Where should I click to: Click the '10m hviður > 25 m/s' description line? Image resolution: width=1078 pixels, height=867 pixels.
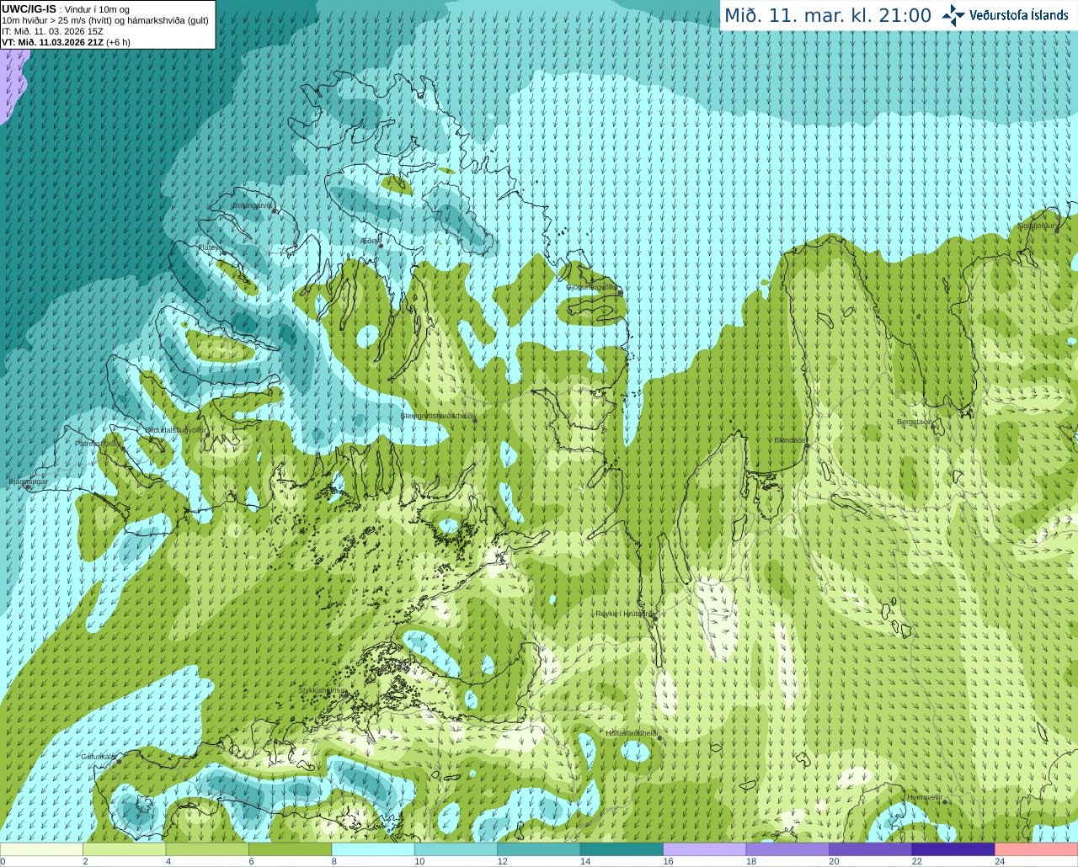(x=105, y=20)
